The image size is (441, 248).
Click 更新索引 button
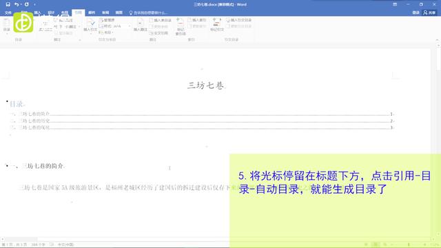click(197, 26)
